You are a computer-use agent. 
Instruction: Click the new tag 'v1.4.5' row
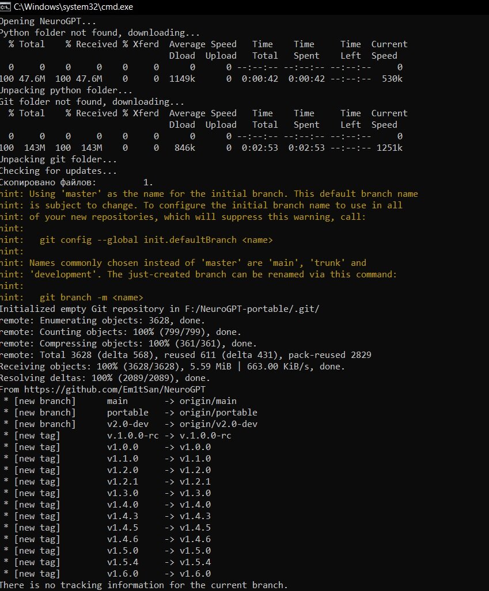coord(107,528)
